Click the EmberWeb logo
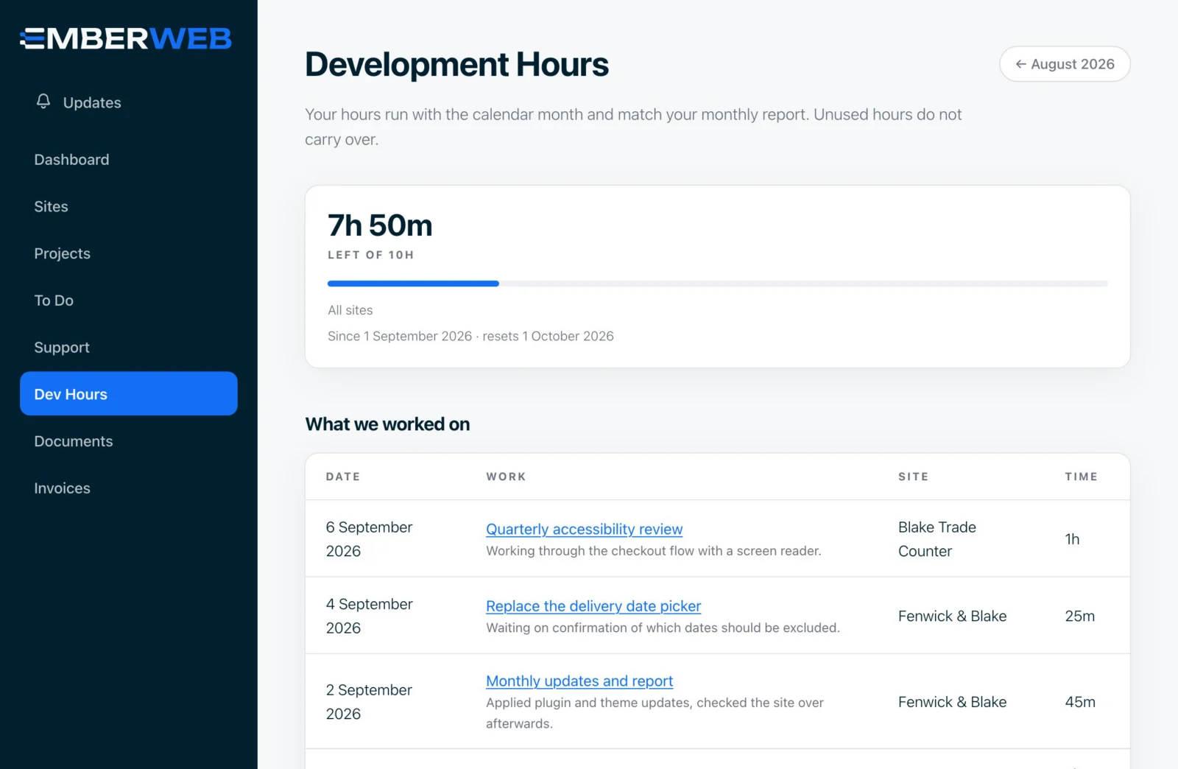The height and width of the screenshot is (769, 1178). pyautogui.click(x=126, y=38)
